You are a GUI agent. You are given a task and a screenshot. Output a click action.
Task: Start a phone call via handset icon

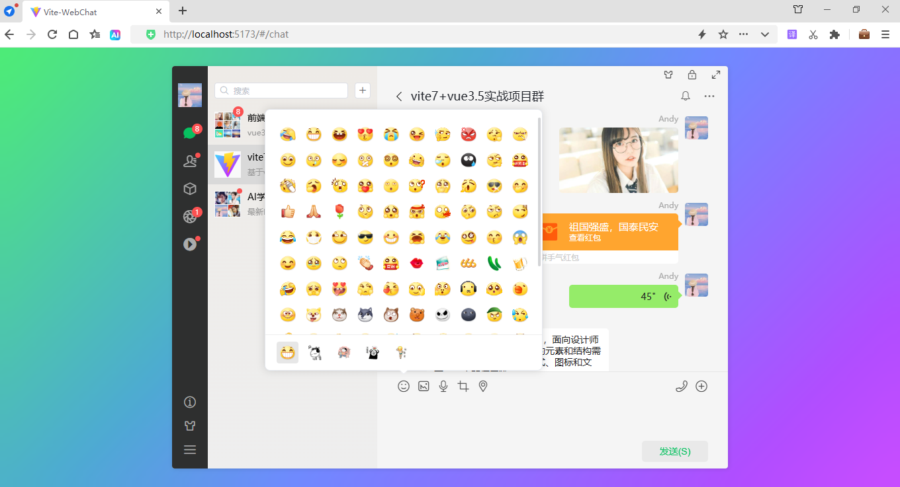coord(682,386)
